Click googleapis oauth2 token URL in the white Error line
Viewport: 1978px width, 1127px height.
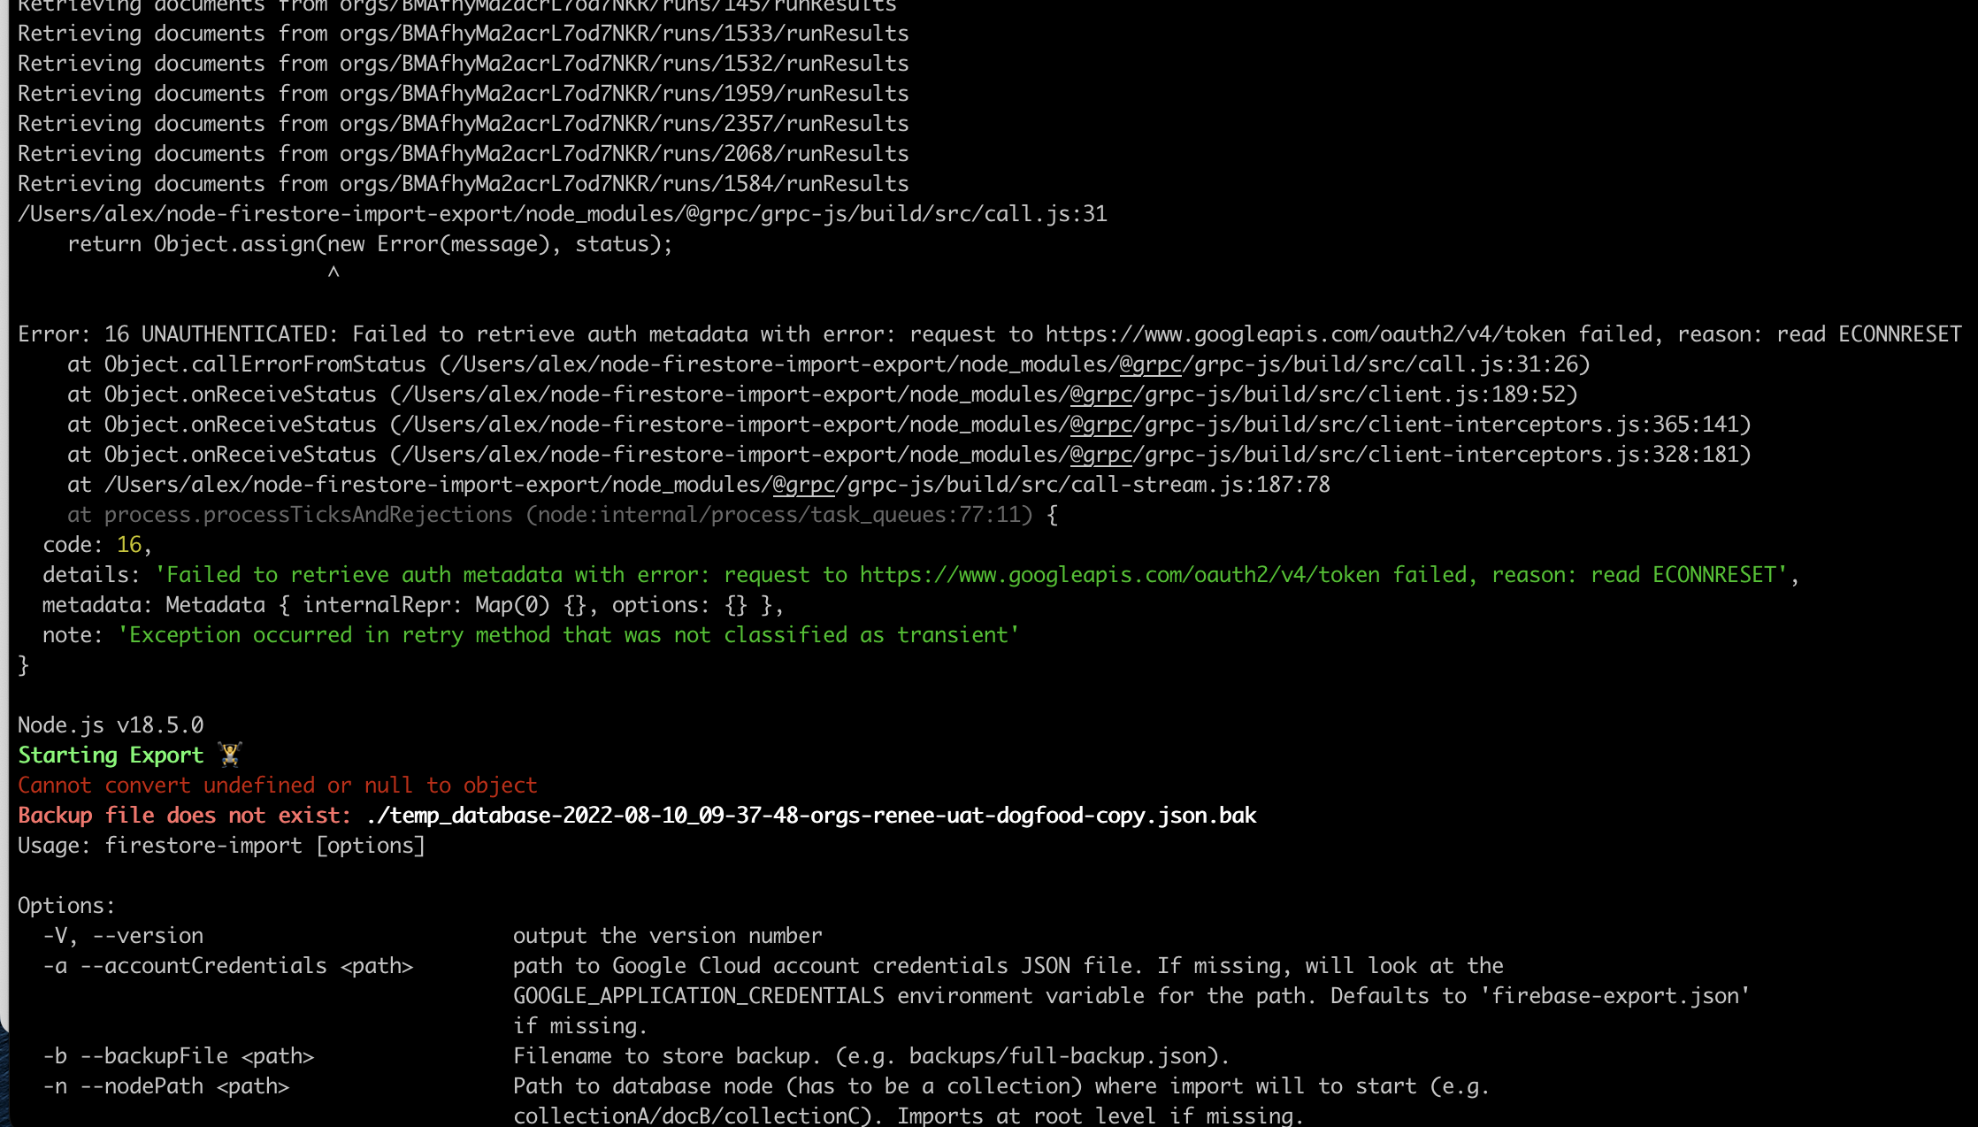point(1305,334)
